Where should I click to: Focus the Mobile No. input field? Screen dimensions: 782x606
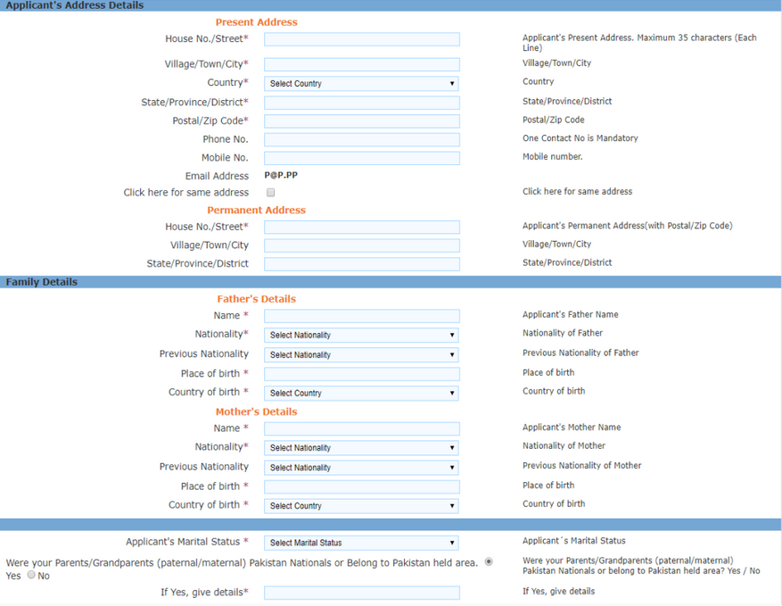tap(362, 158)
